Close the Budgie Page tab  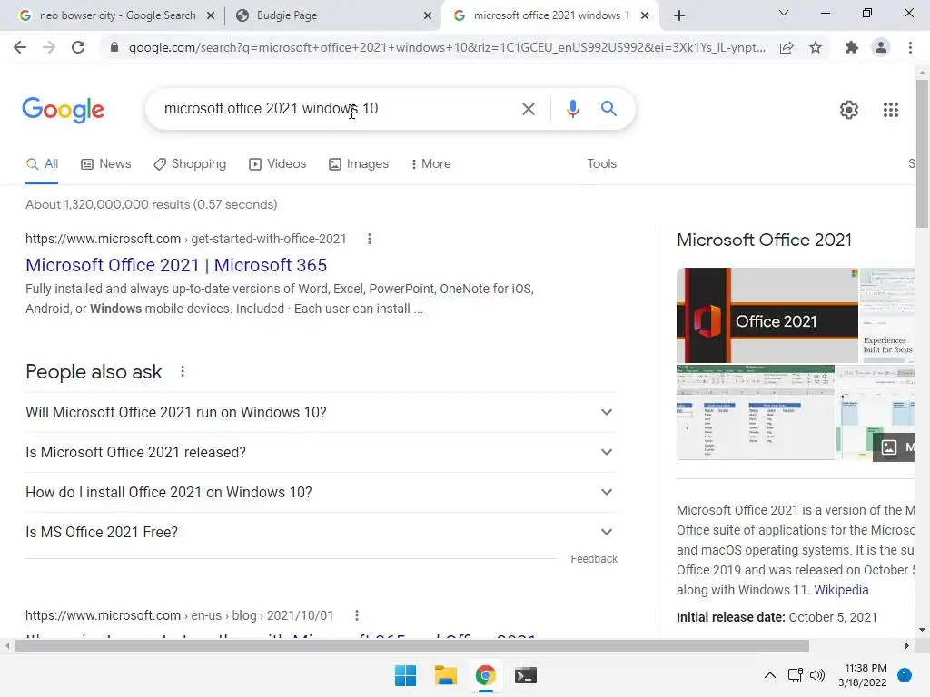tap(428, 16)
